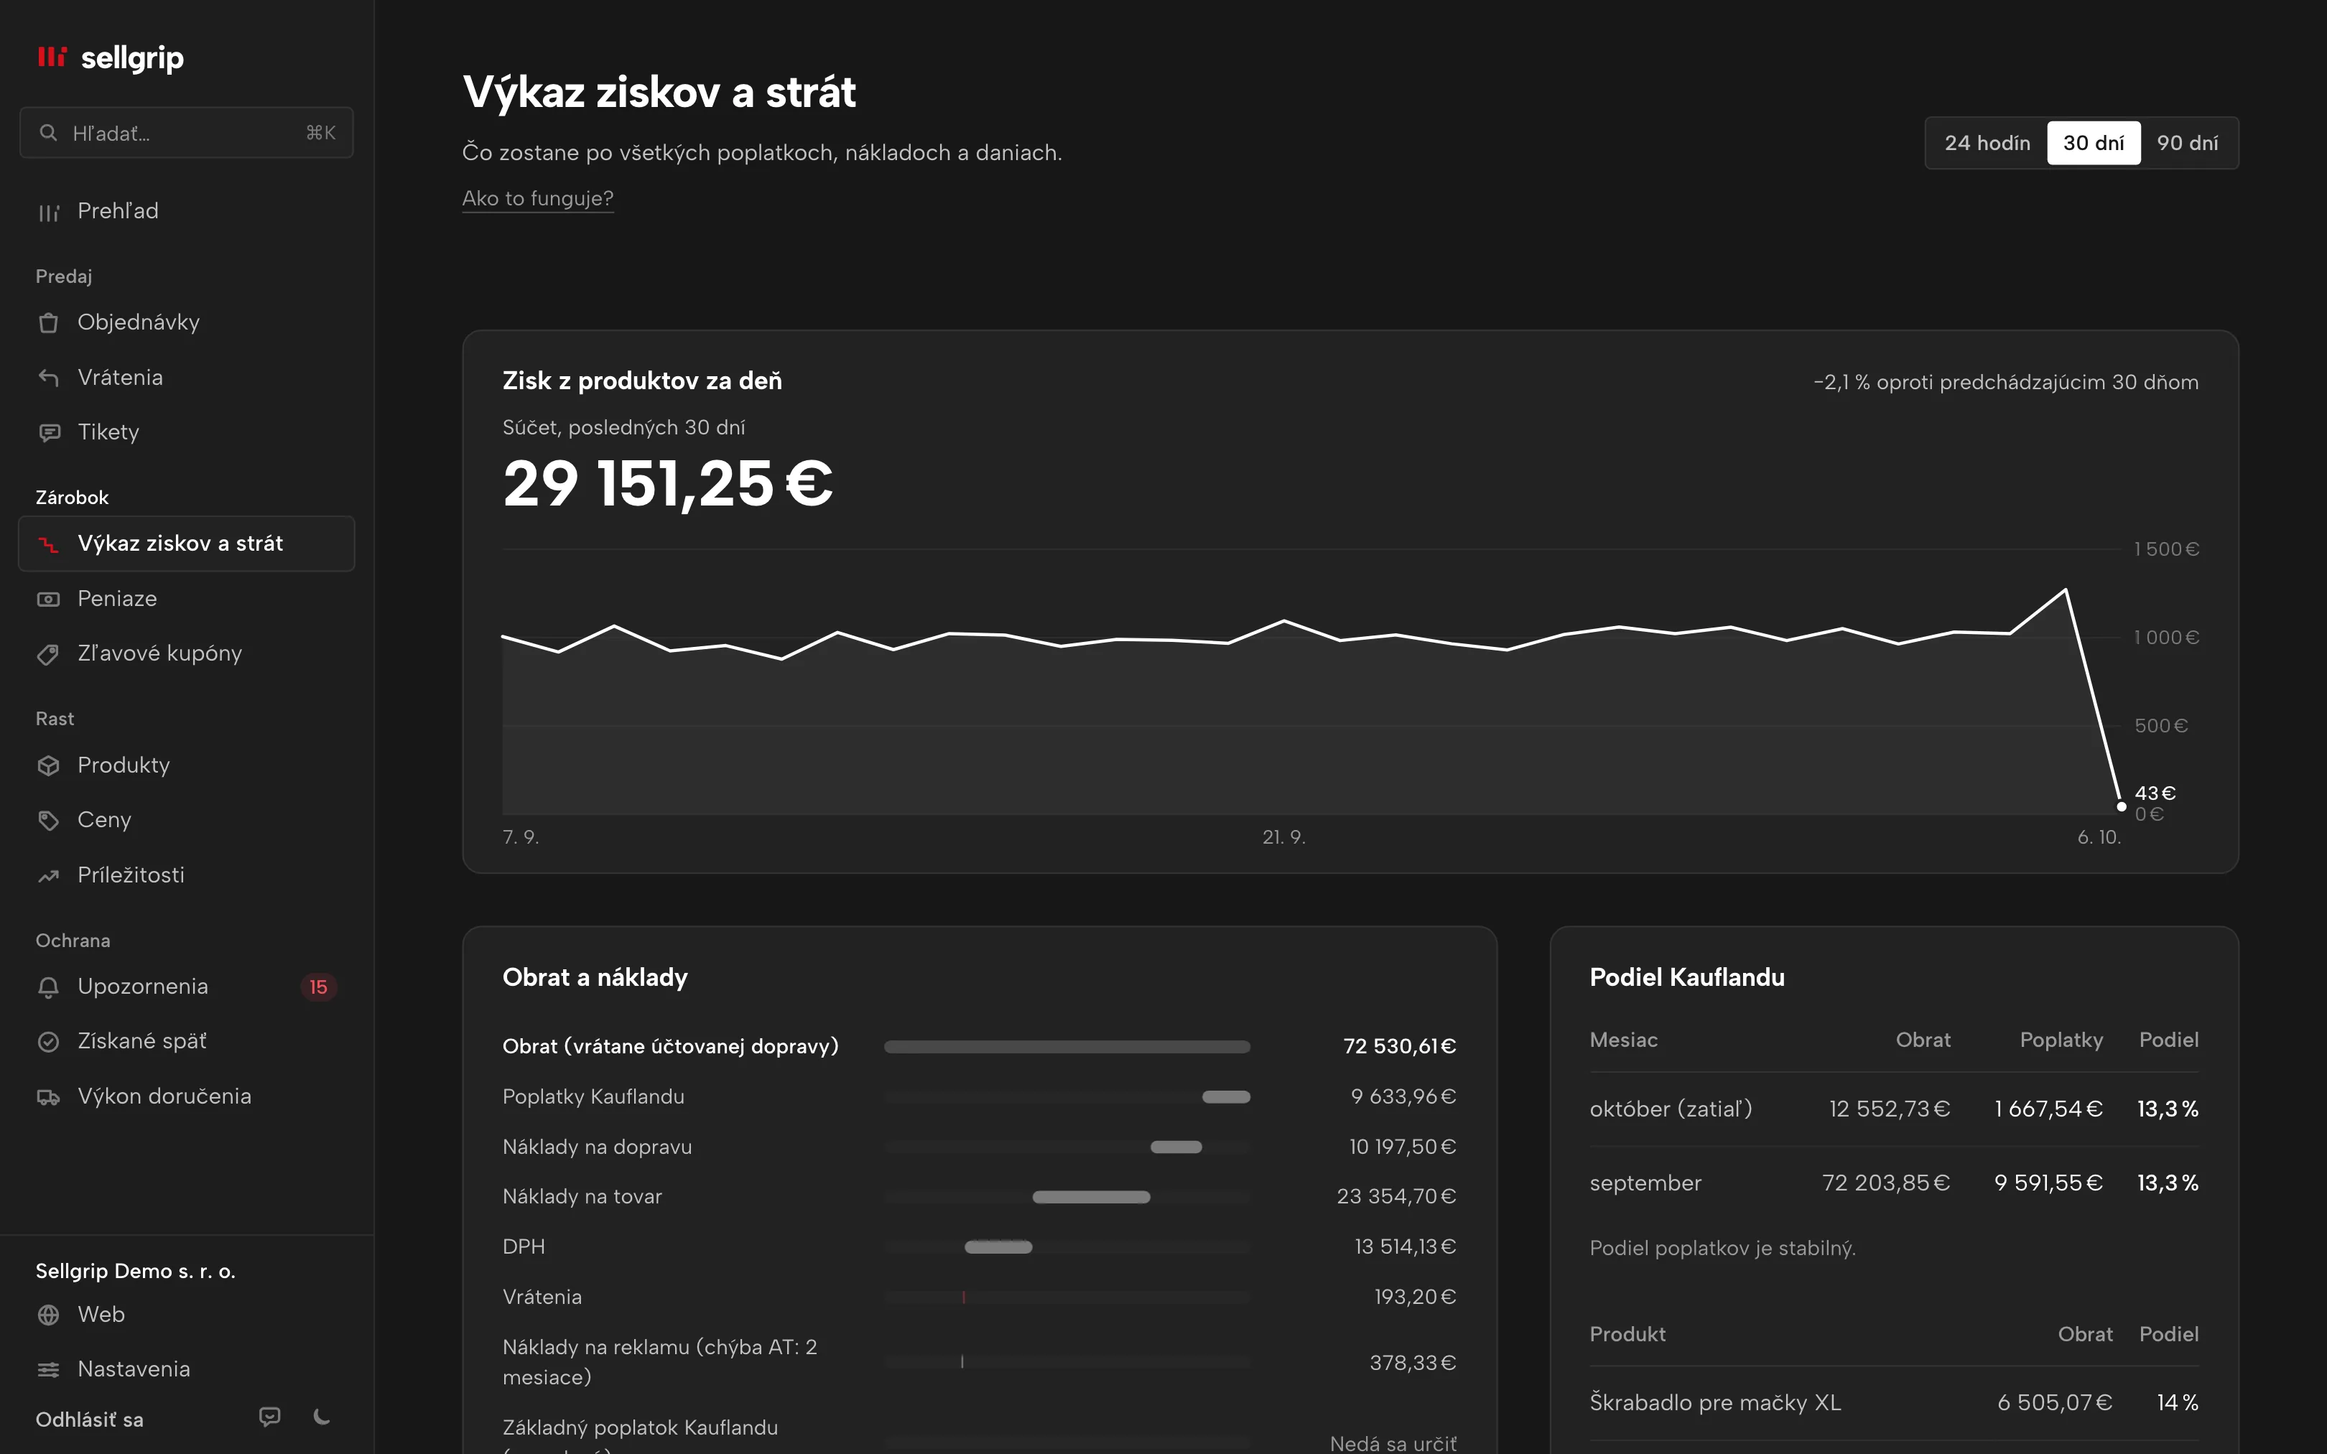Click the Poplatky Kauflandu bar segment
Viewport: 2327px width, 1454px height.
coord(1226,1097)
